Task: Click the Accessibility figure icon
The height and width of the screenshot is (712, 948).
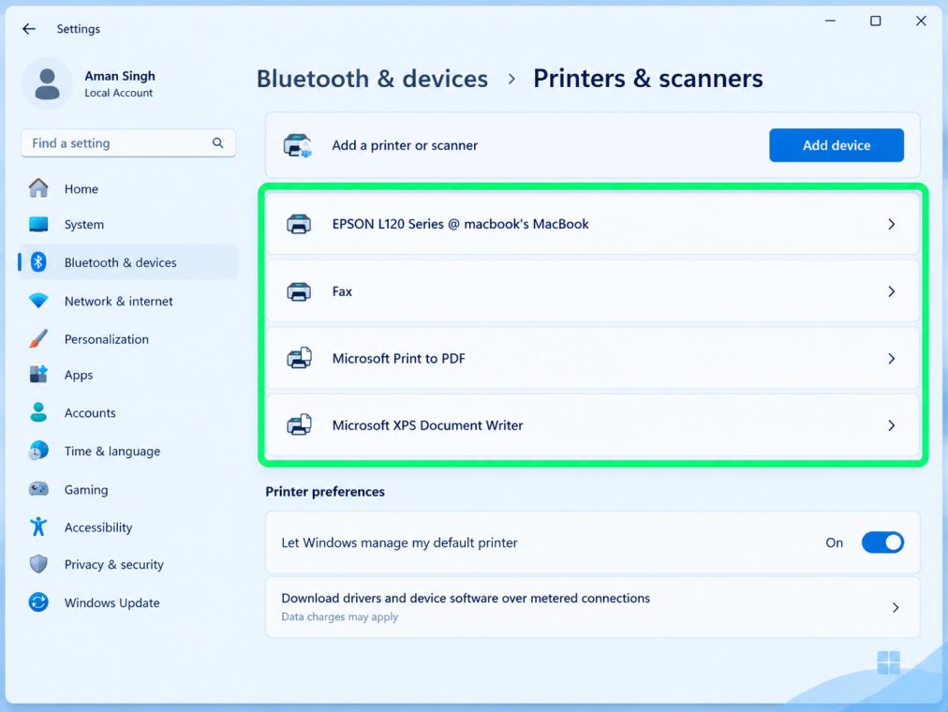Action: click(x=38, y=527)
